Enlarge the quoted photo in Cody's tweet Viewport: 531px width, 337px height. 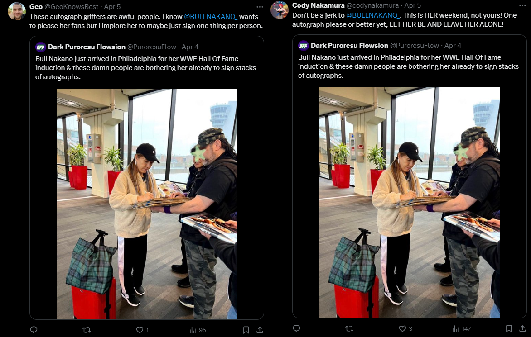410,203
